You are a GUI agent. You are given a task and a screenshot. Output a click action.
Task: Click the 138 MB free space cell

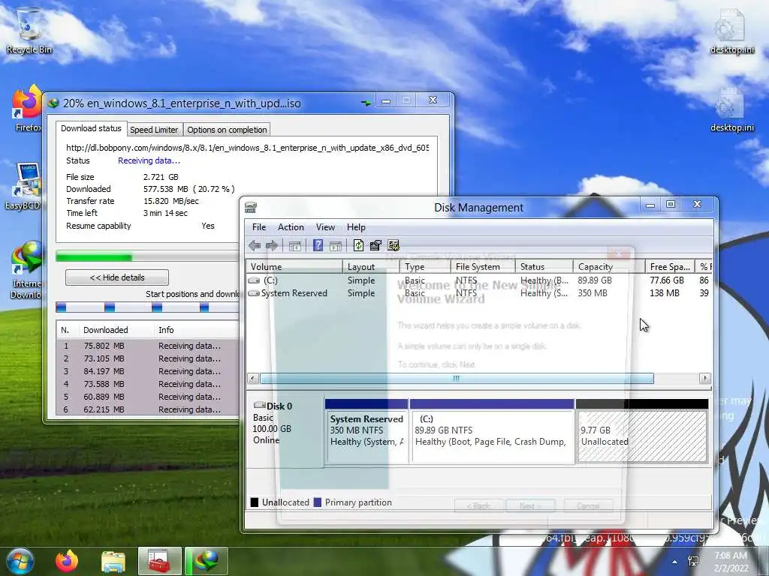tap(665, 293)
